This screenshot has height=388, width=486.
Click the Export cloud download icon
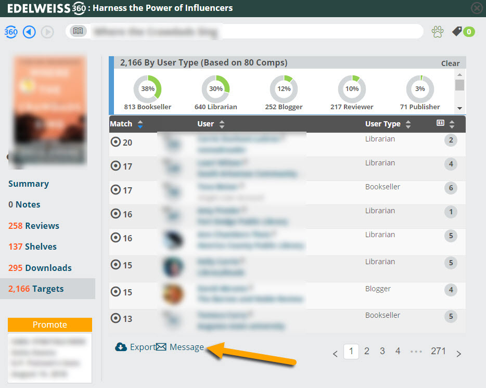tap(121, 347)
